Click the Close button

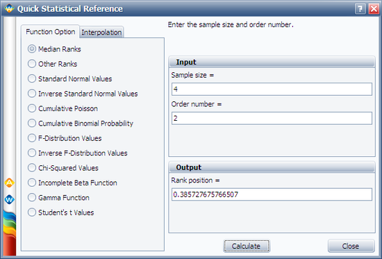pyautogui.click(x=351, y=246)
